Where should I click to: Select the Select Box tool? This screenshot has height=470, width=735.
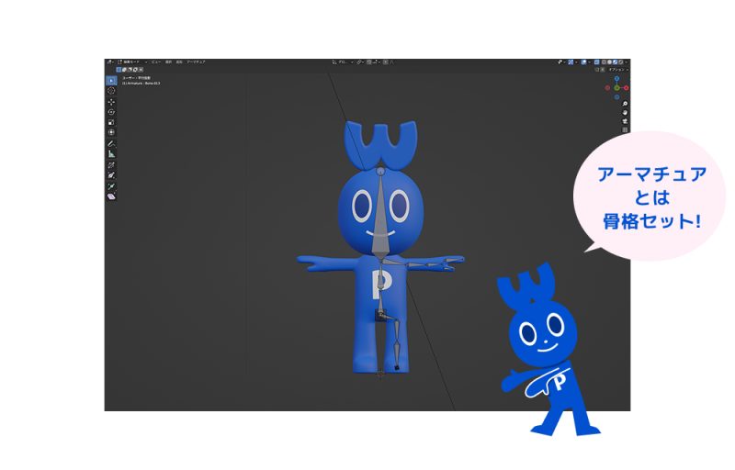point(111,81)
